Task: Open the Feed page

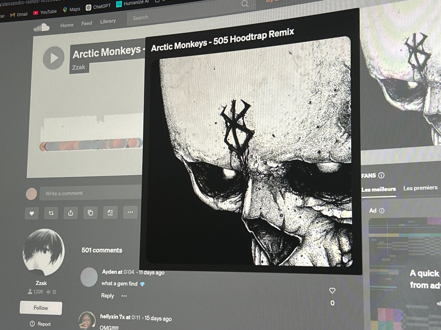Action: tap(87, 24)
